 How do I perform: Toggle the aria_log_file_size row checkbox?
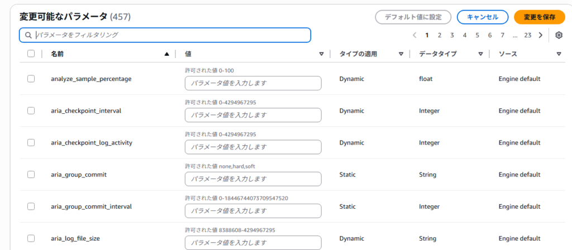31,238
